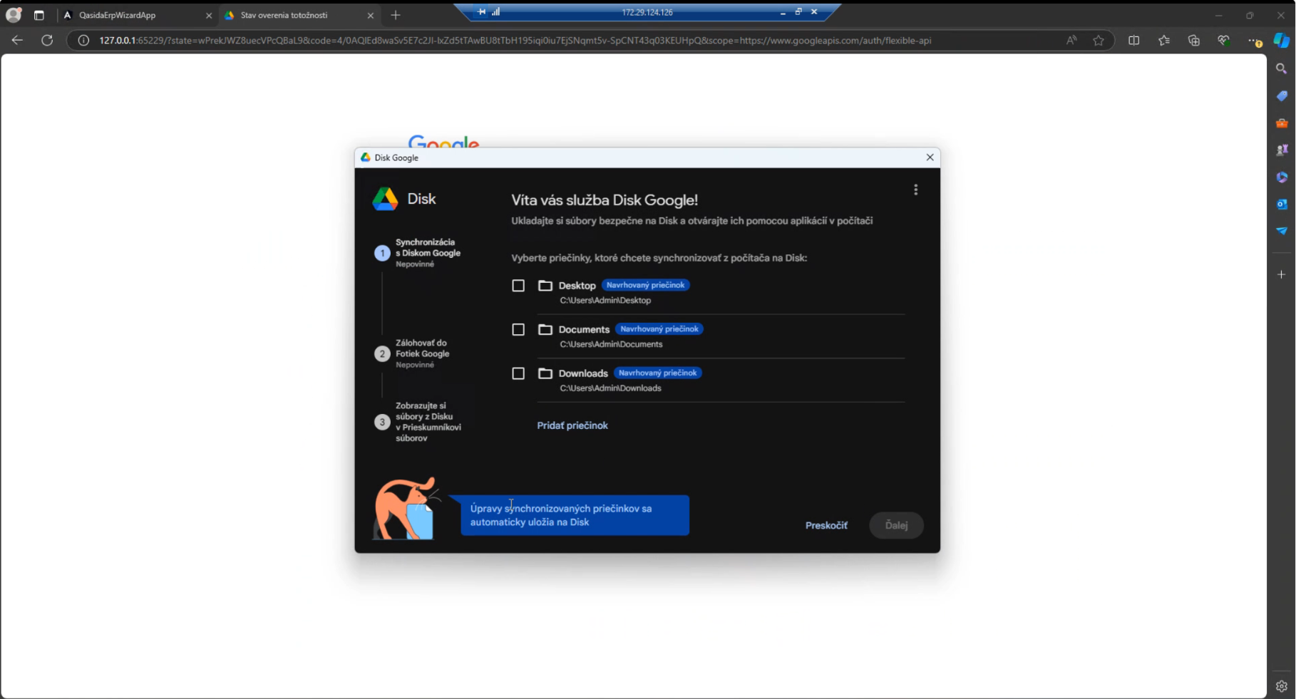Close the Stav overenia totožnosti tab
1296x699 pixels.
click(x=370, y=15)
